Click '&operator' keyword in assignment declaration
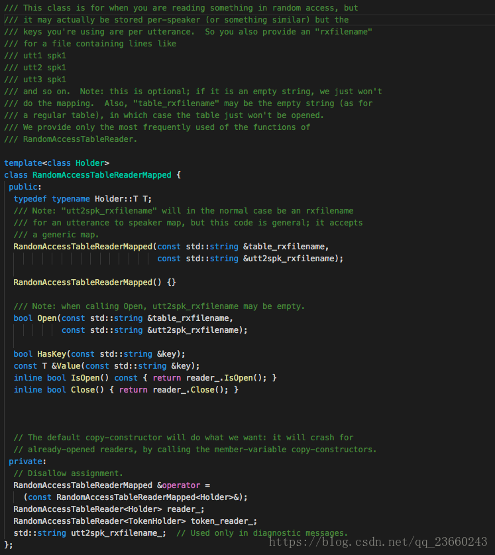The height and width of the screenshot is (555, 495). point(179,485)
